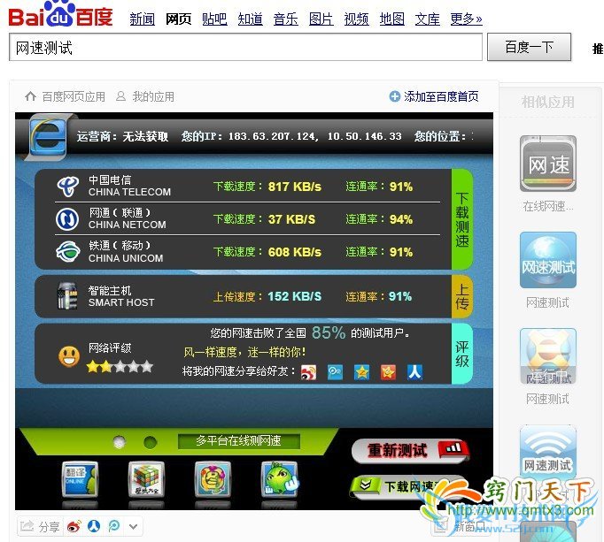Screen dimensions: 604x542
Task: Click the 网速测试 label under the globe icon
Action: (547, 302)
